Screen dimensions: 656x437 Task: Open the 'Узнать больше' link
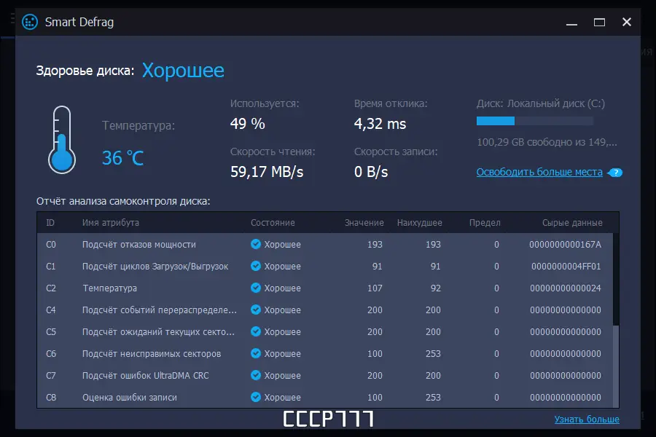tap(587, 420)
